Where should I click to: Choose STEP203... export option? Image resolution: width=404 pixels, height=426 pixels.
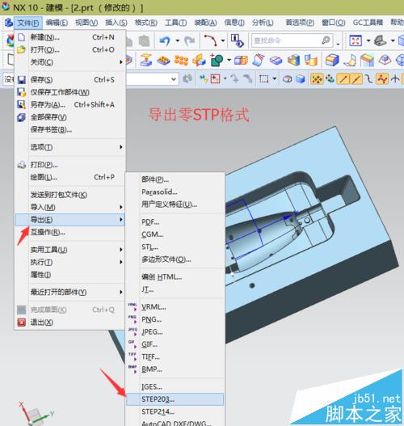tap(175, 399)
